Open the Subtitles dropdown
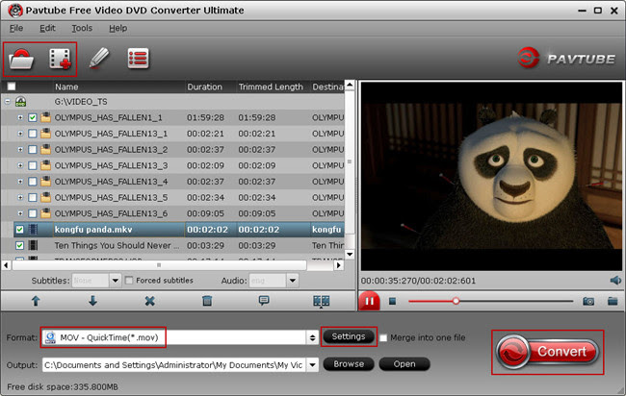This screenshot has width=626, height=396. click(115, 281)
